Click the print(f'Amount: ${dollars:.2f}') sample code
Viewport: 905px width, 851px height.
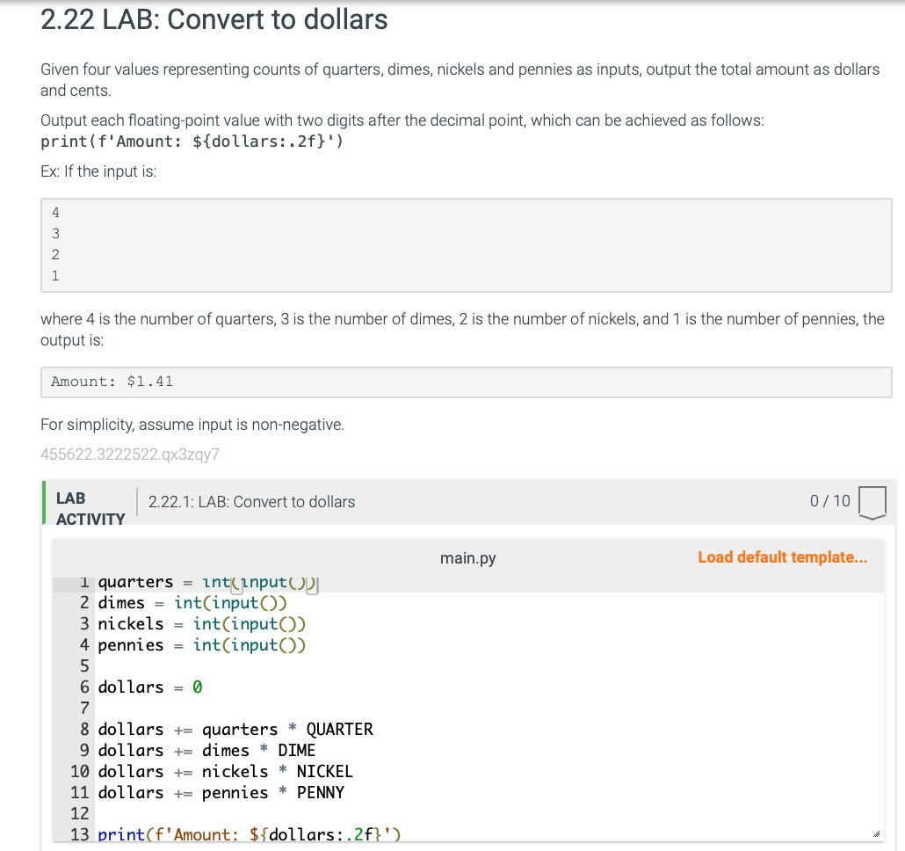(192, 142)
